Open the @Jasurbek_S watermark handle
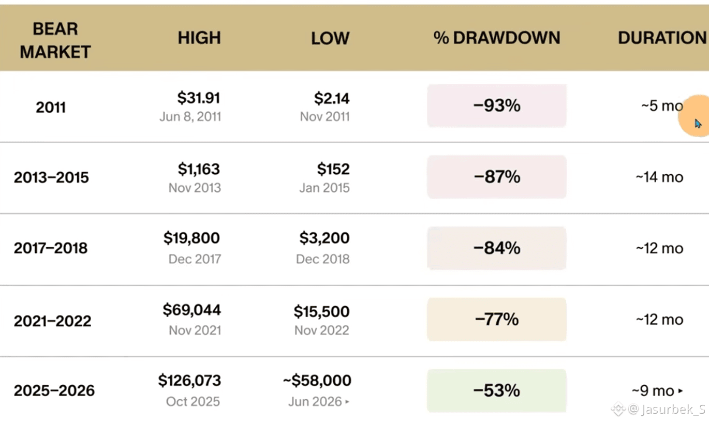The width and height of the screenshot is (709, 422). pos(667,410)
